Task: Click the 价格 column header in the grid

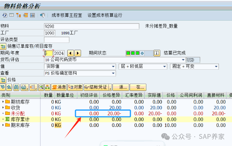Action: pos(170,95)
